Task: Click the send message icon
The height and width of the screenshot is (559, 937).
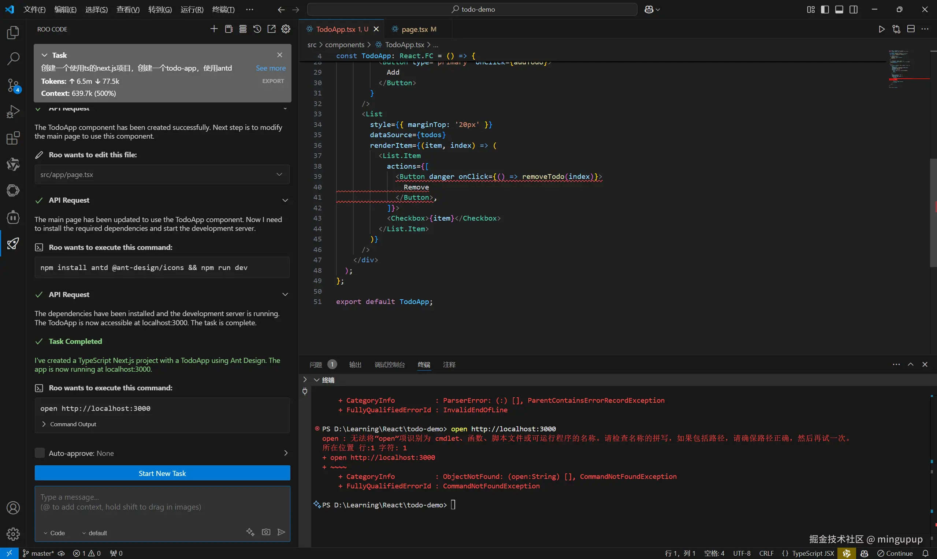Action: pos(281,532)
